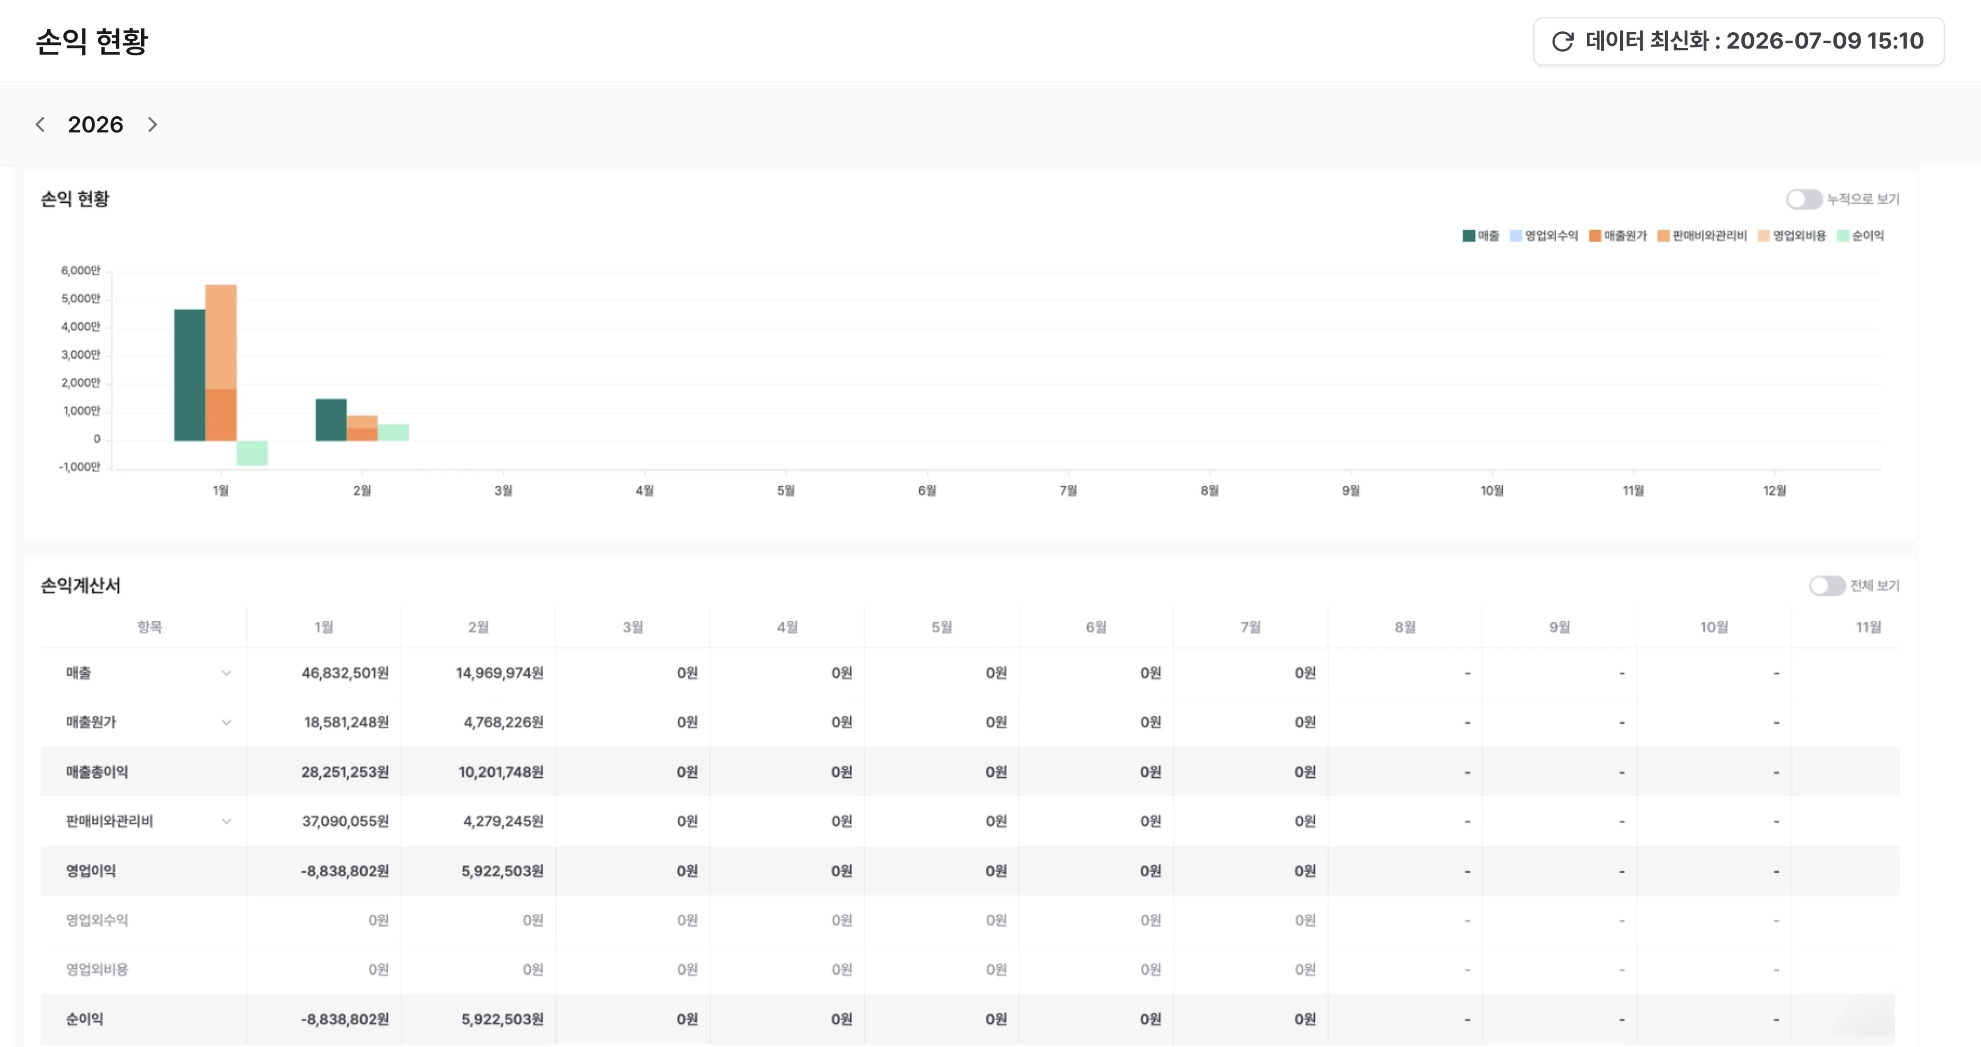This screenshot has height=1047, width=1981.
Task: Expand the 판매비와관리비 row chevron
Action: [226, 822]
